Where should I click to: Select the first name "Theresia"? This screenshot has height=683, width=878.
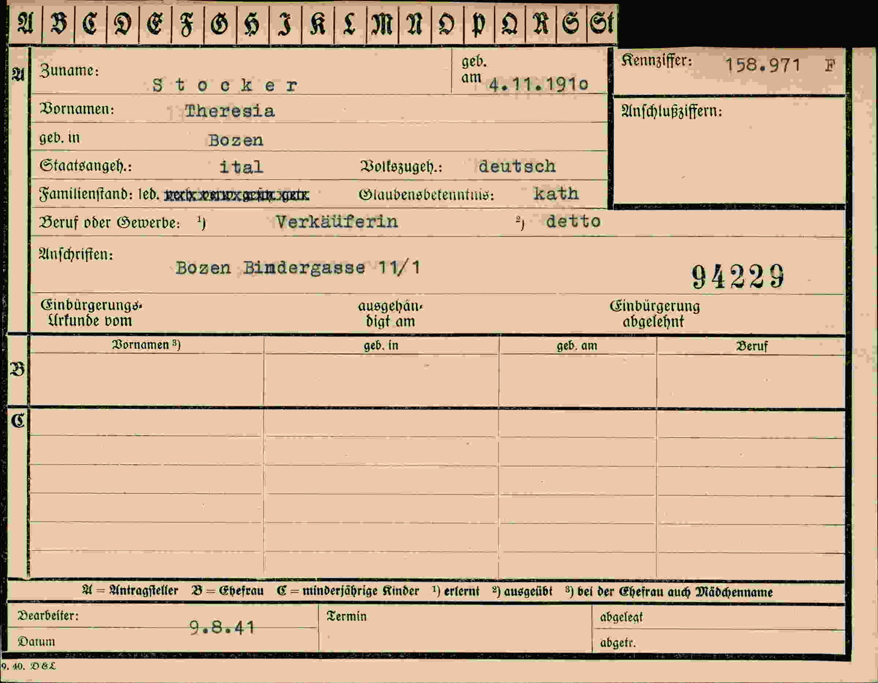click(x=229, y=111)
